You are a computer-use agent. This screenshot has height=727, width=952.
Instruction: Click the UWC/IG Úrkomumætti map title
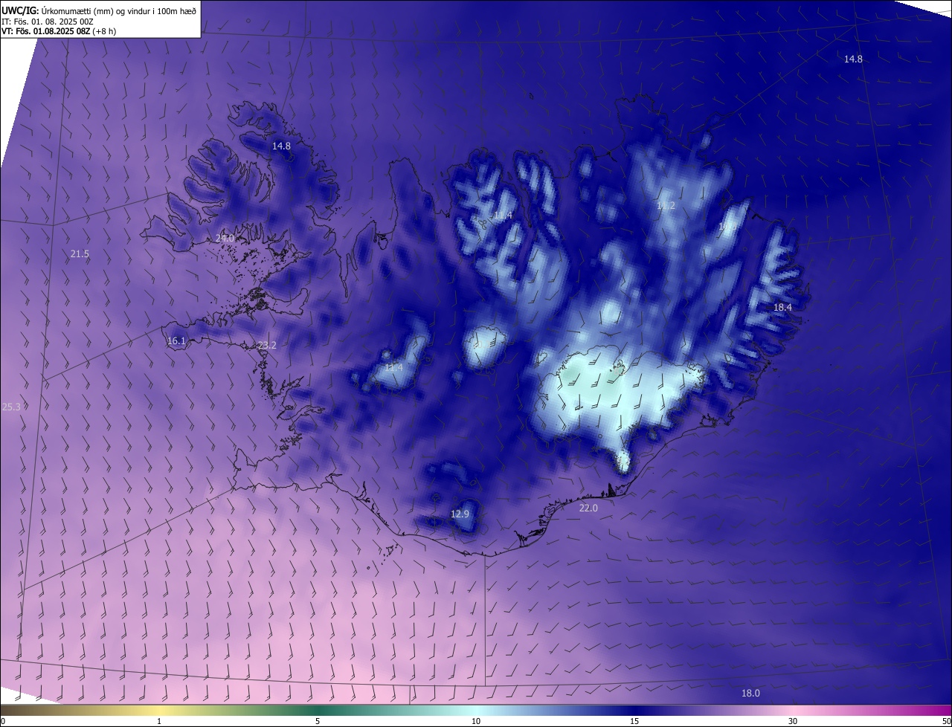(x=99, y=10)
